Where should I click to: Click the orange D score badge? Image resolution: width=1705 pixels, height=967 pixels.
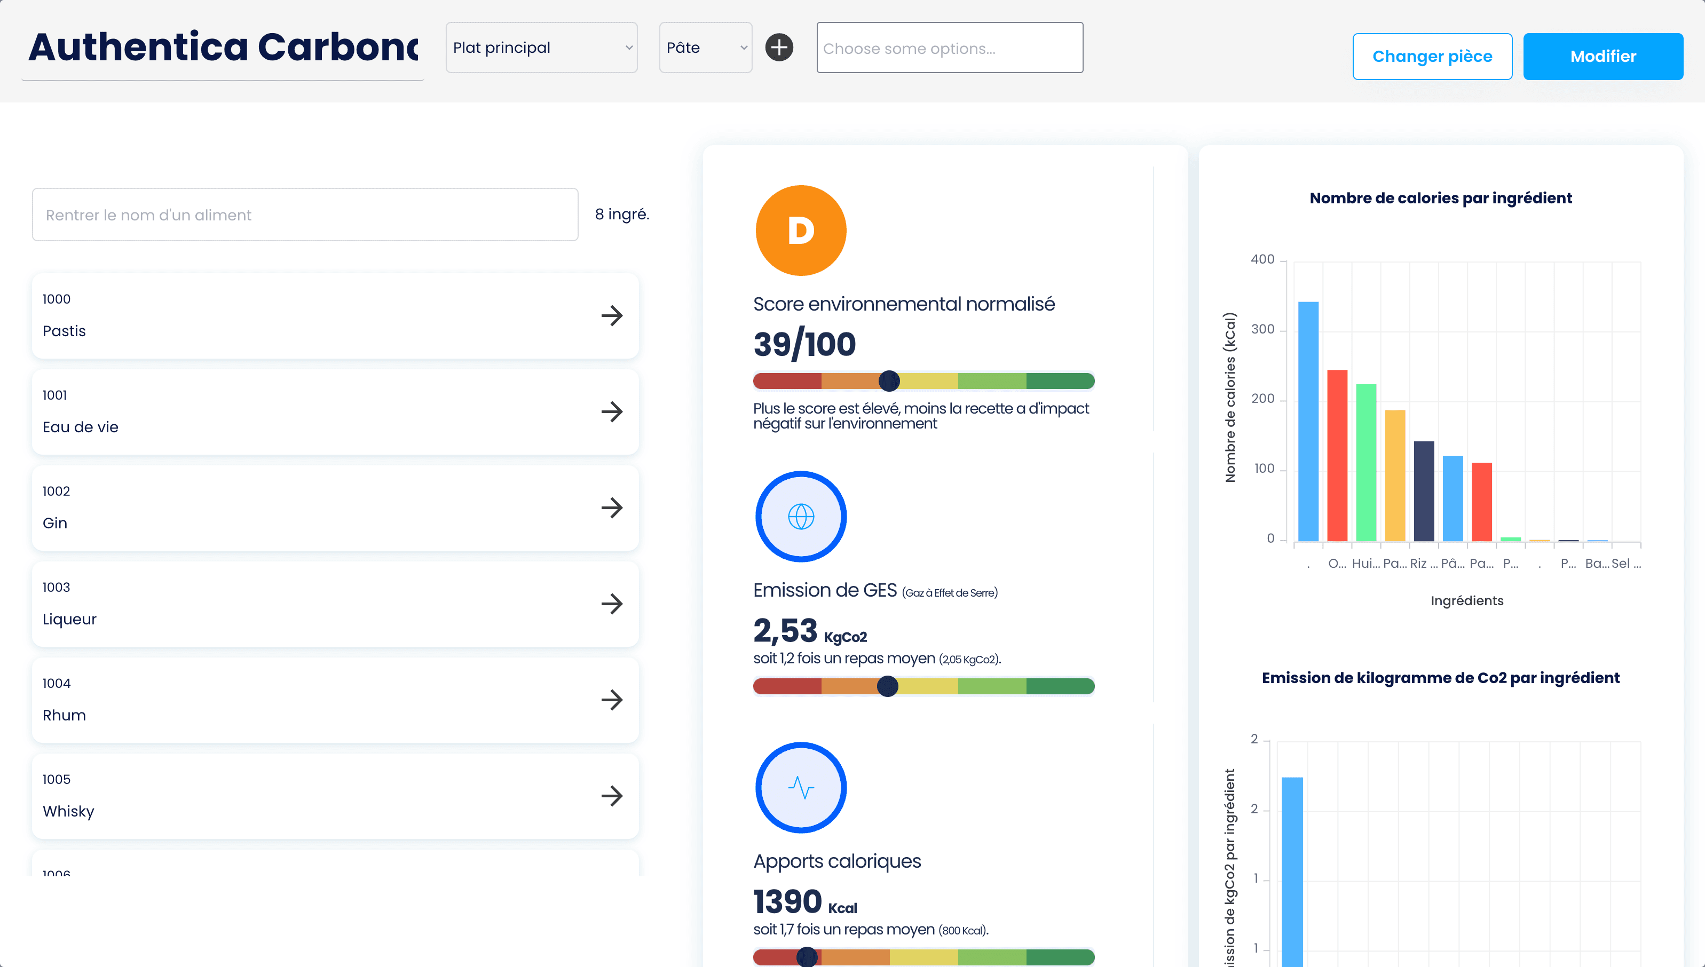(x=801, y=231)
